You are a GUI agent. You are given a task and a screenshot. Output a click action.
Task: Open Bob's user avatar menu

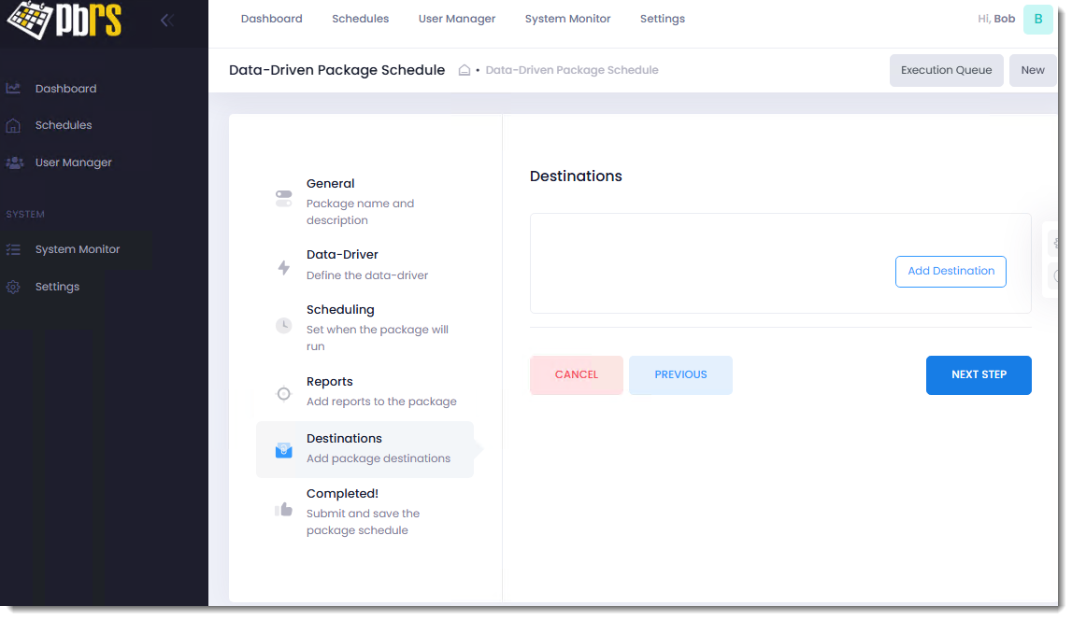click(1037, 19)
